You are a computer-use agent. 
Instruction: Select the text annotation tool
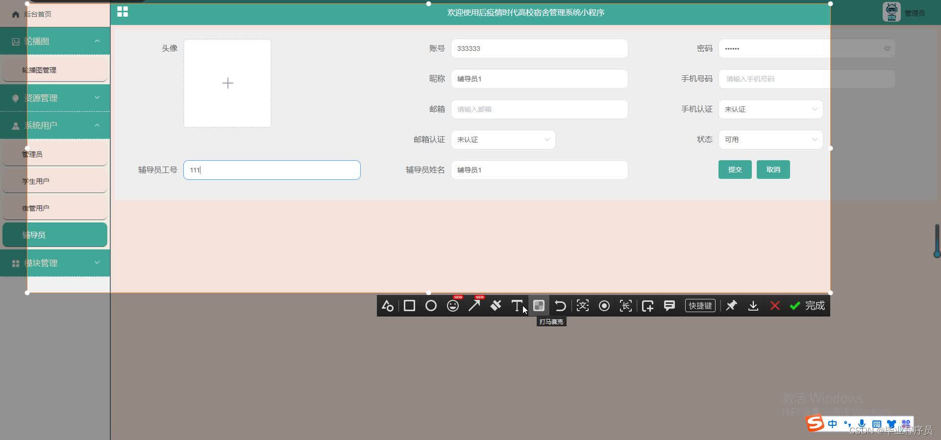click(517, 306)
